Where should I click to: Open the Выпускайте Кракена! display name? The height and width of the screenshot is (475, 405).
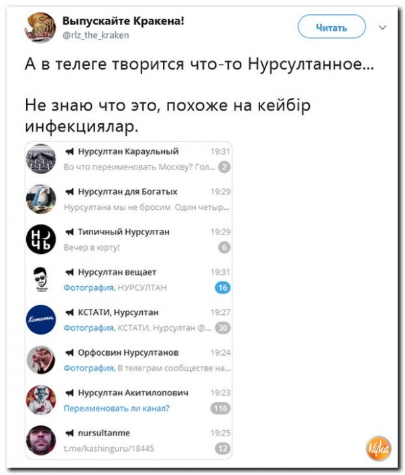[123, 21]
